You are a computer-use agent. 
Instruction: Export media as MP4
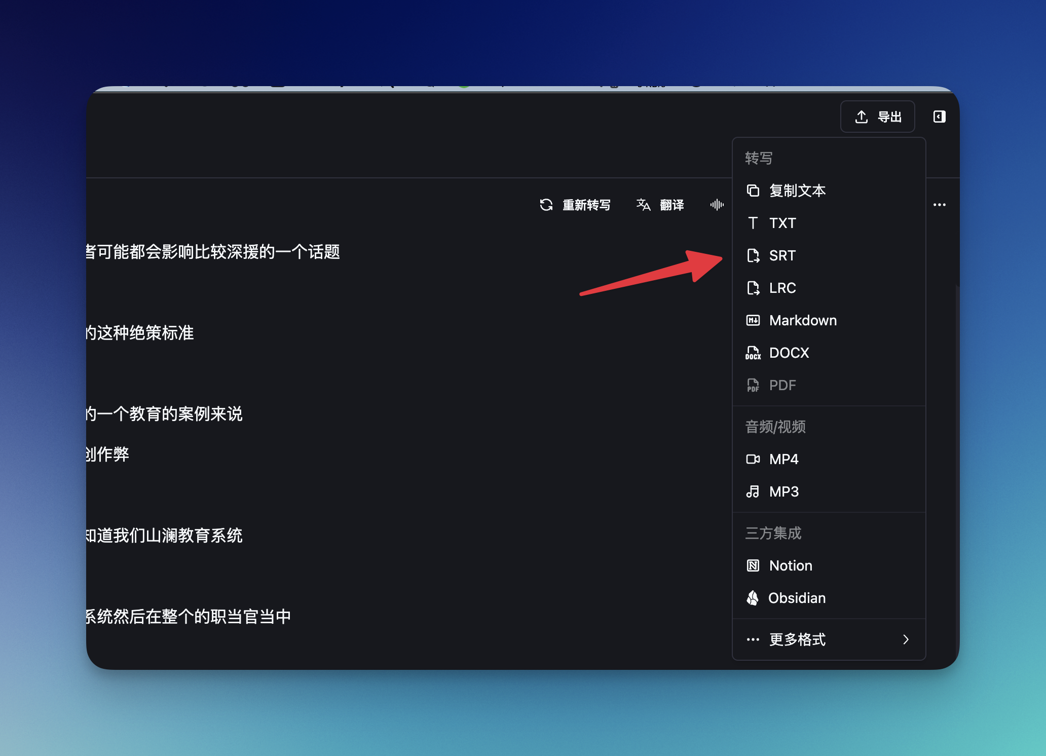click(829, 459)
